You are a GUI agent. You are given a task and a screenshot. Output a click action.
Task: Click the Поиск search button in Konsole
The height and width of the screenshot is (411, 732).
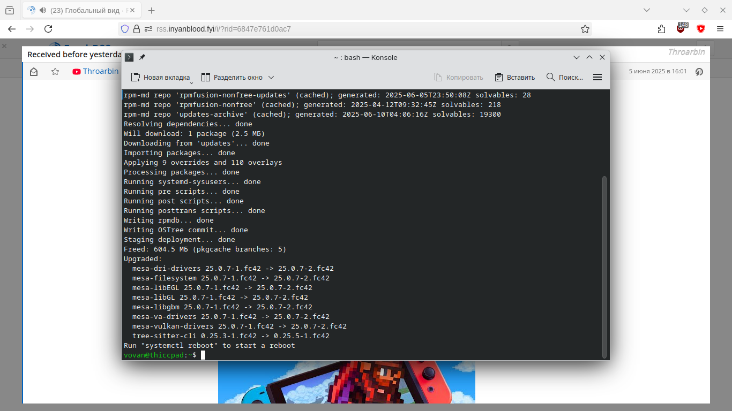565,78
